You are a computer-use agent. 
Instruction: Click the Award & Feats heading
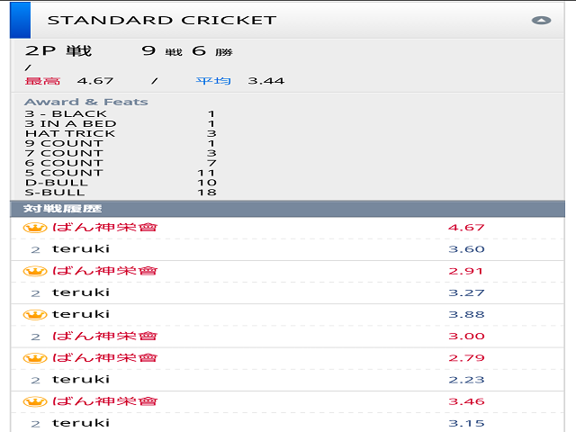pos(86,102)
